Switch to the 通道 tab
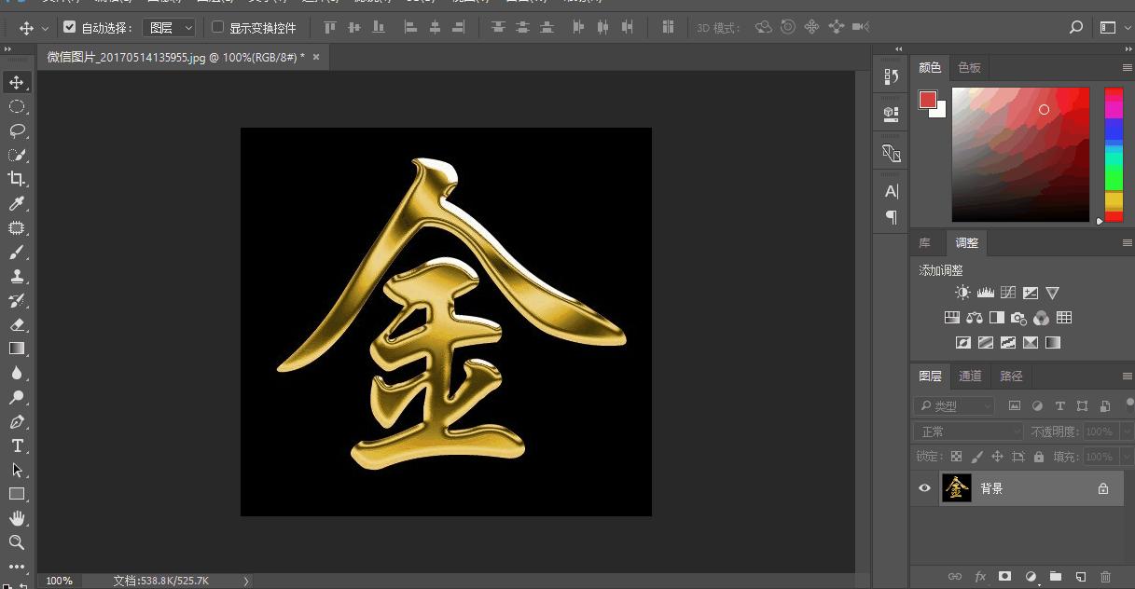This screenshot has width=1135, height=589. point(970,376)
